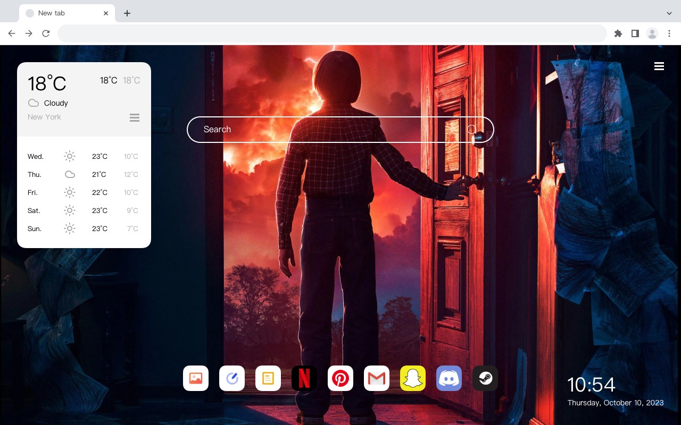Click Thursday's high of 21°C
This screenshot has width=681, height=425.
(x=99, y=174)
